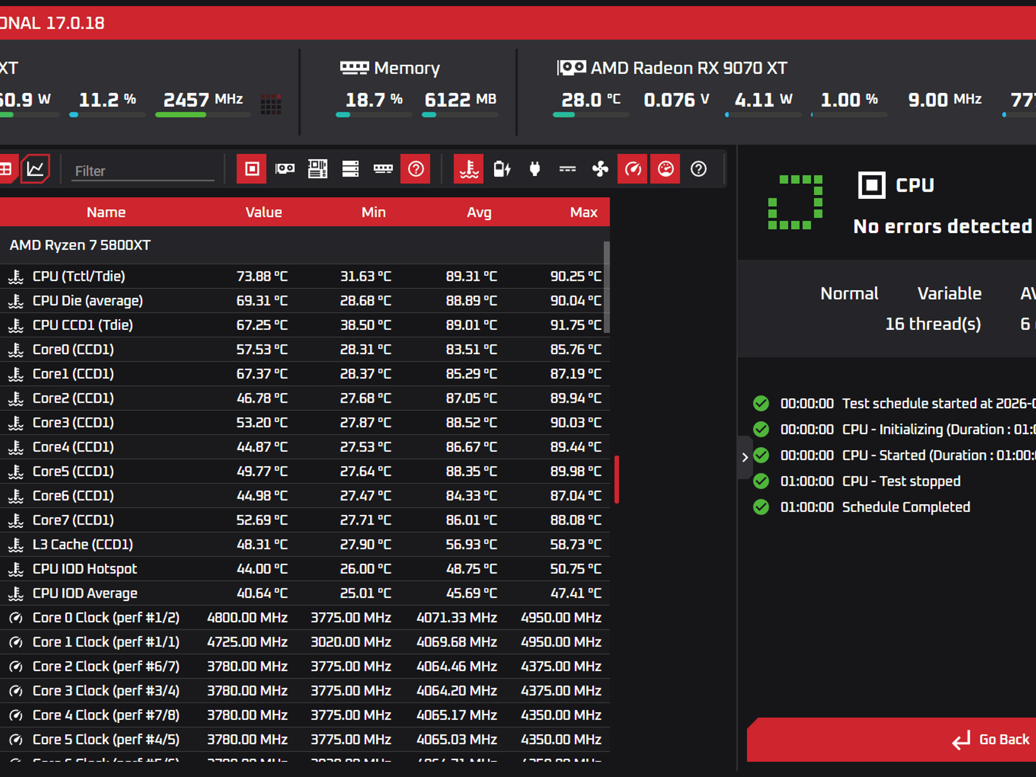The image size is (1036, 777).
Task: Focus the Filter text field
Action: click(x=143, y=171)
